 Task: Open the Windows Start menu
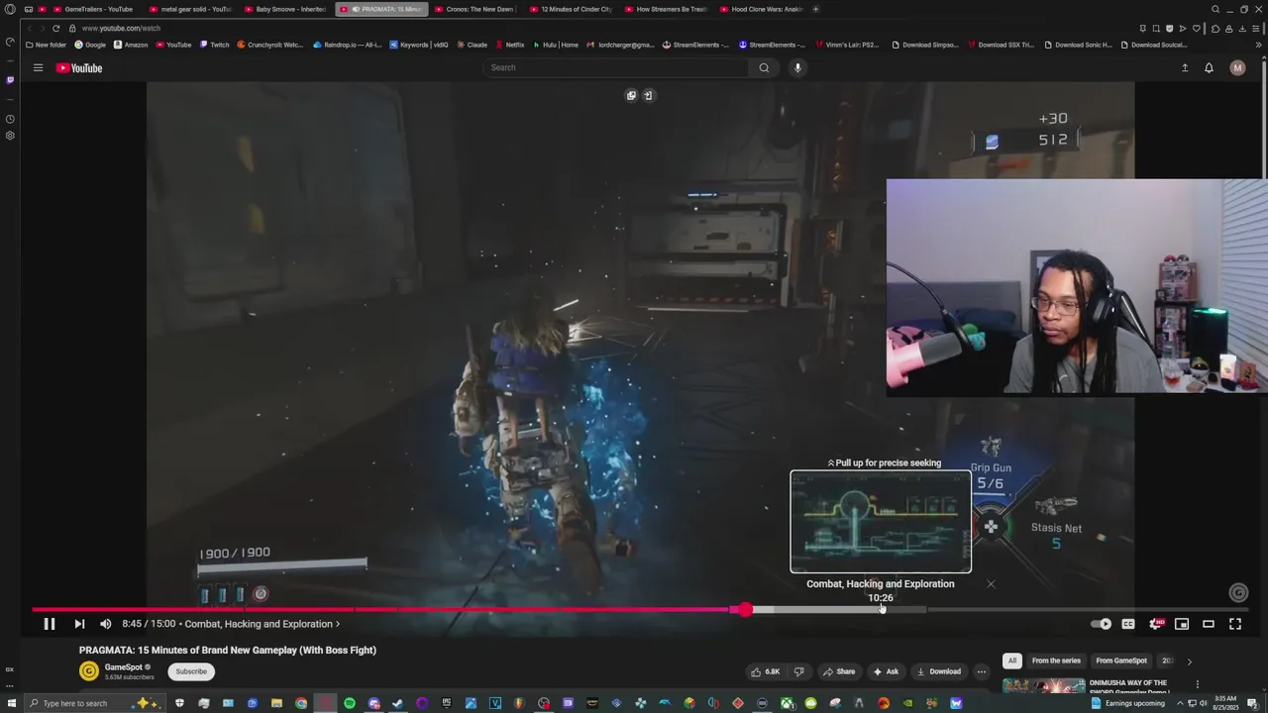tap(12, 703)
